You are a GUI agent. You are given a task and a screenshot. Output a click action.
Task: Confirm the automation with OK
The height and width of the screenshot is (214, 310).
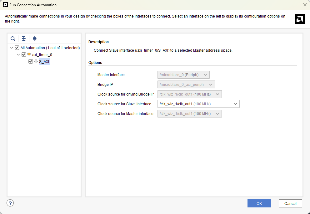(259, 203)
